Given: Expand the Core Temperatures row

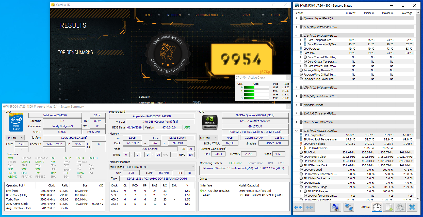Looking at the screenshot, I should pyautogui.click(x=301, y=40).
